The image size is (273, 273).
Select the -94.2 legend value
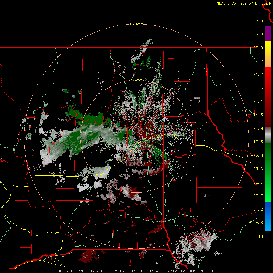click(257, 209)
